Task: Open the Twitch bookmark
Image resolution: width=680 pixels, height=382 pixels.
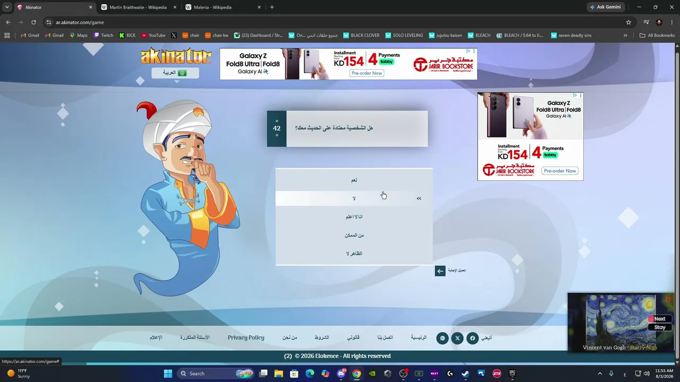Action: (104, 36)
